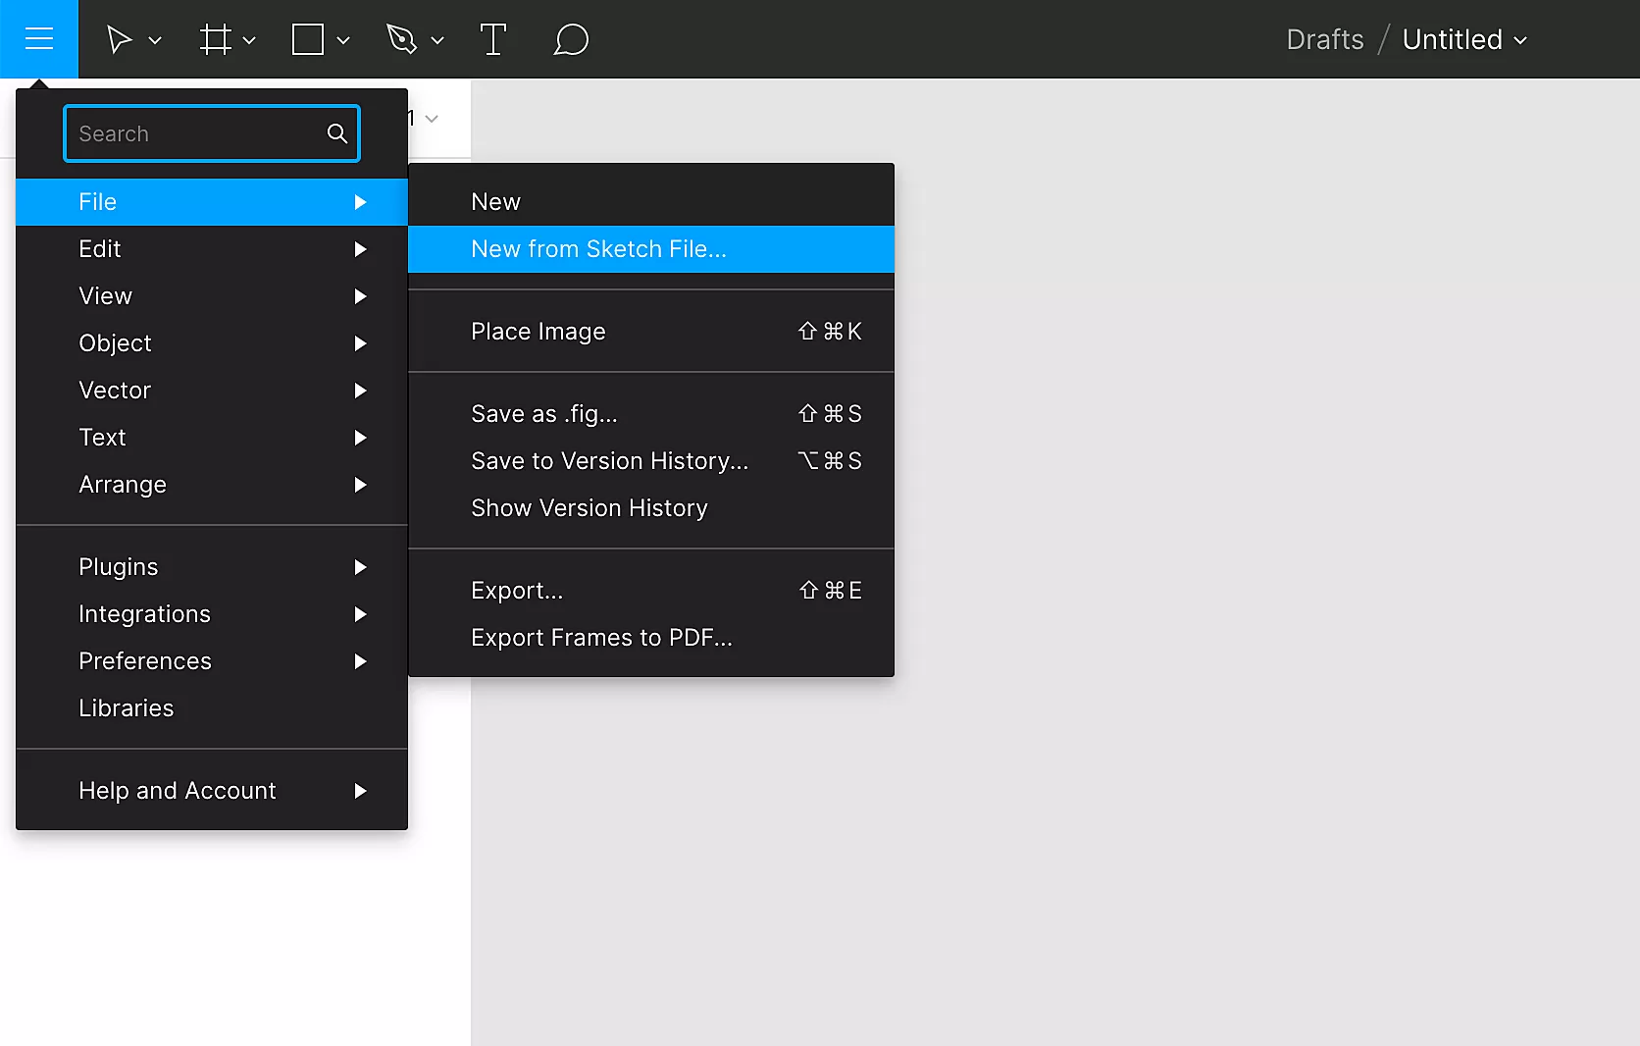
Task: Click the magnifier icon in Search box
Action: 337,133
